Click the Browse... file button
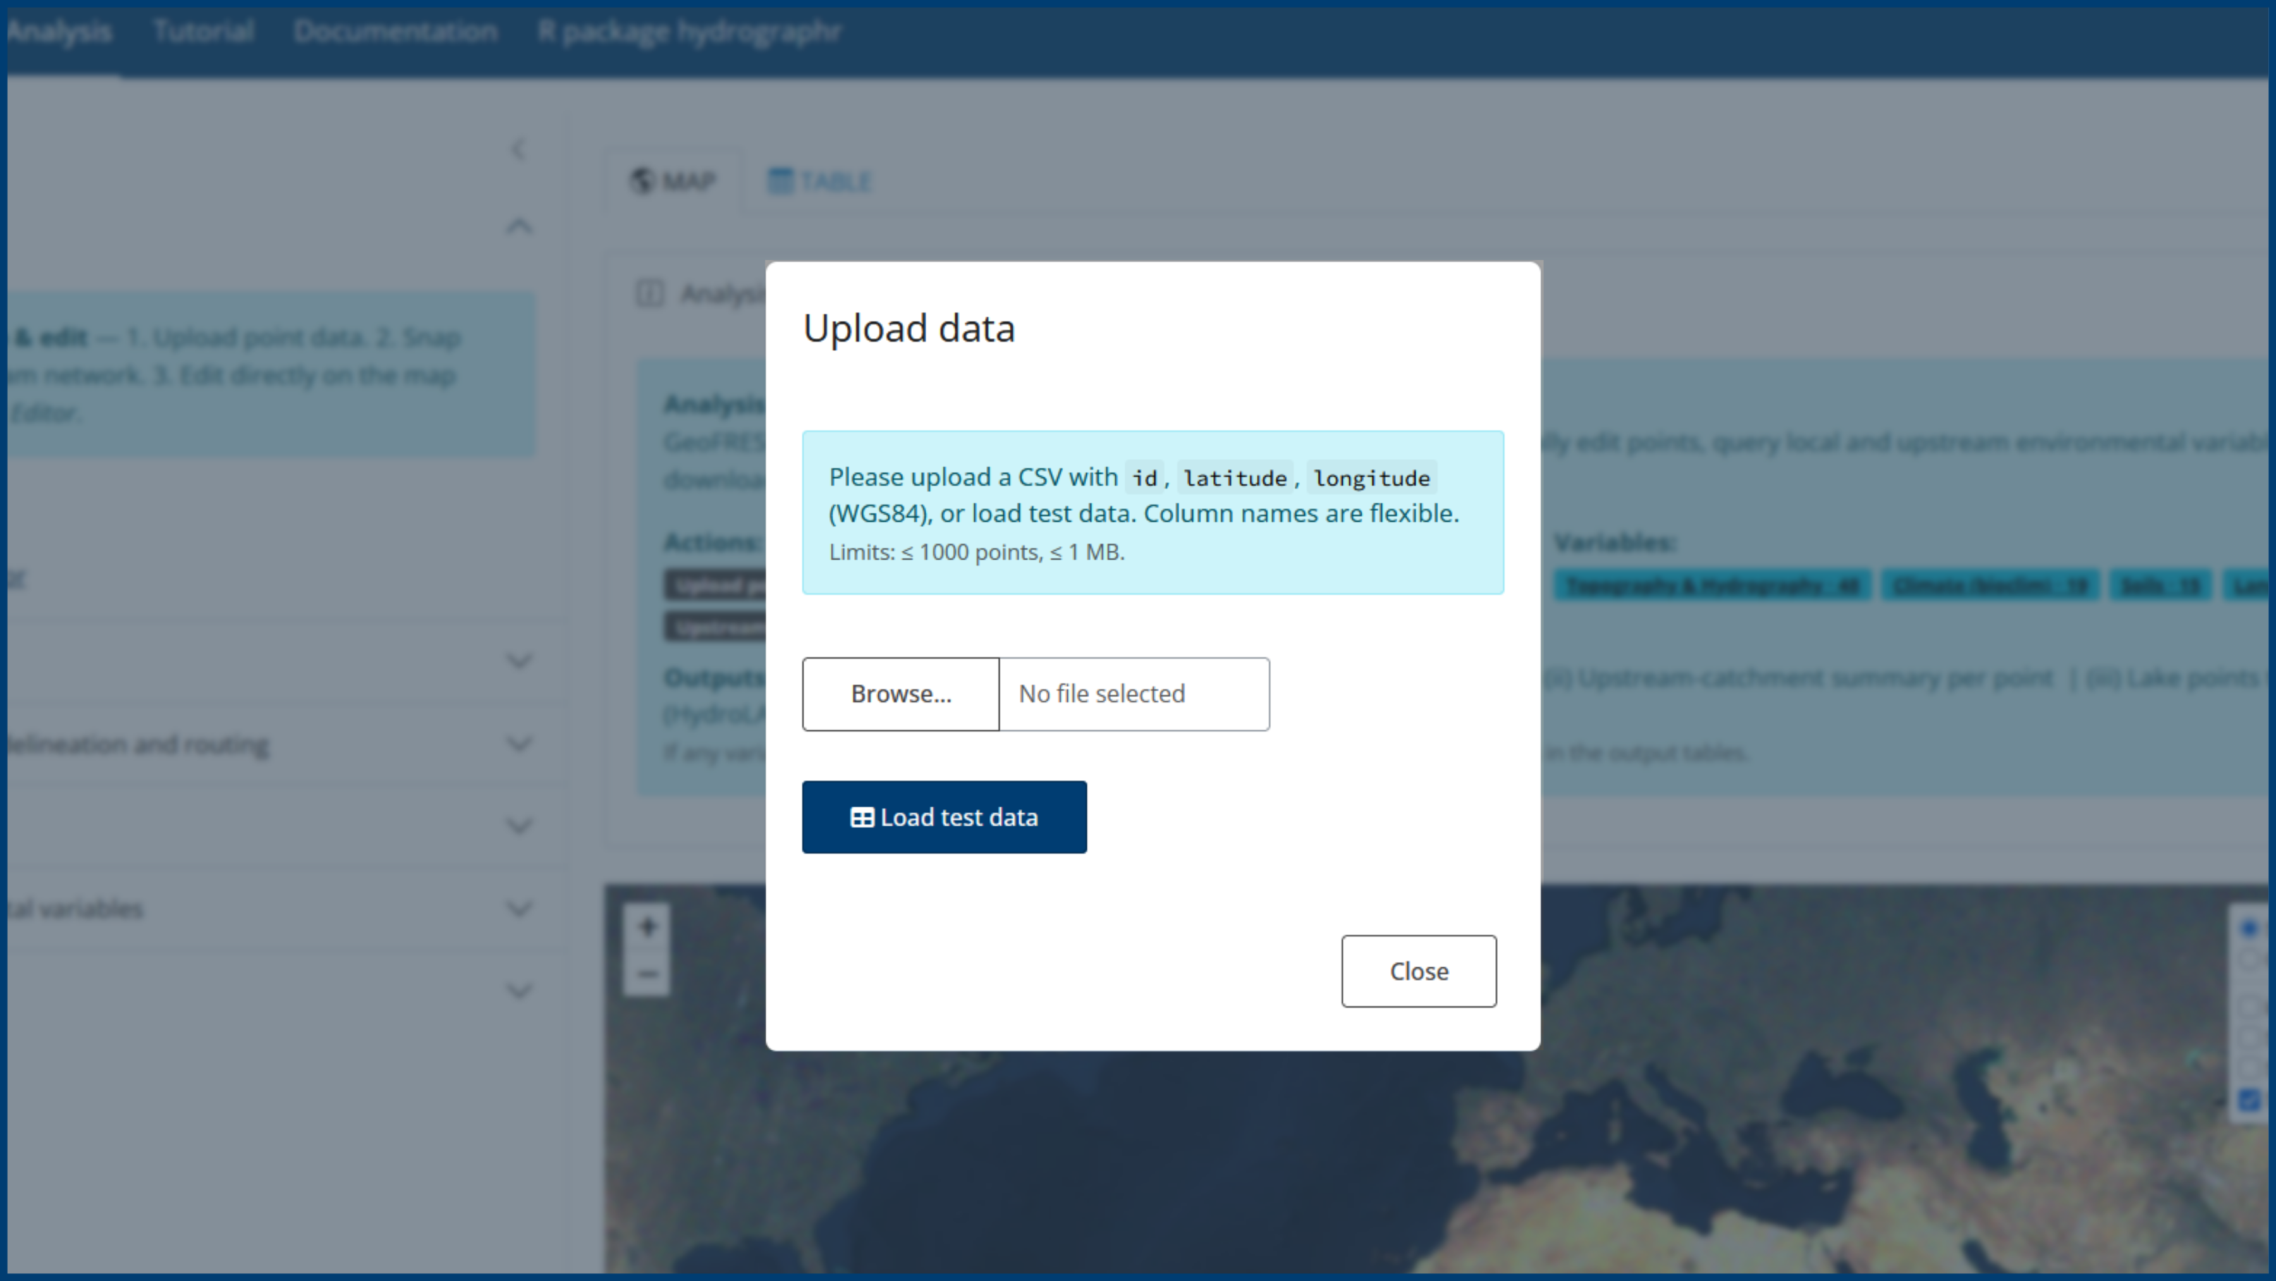This screenshot has width=2276, height=1281. coord(900,694)
